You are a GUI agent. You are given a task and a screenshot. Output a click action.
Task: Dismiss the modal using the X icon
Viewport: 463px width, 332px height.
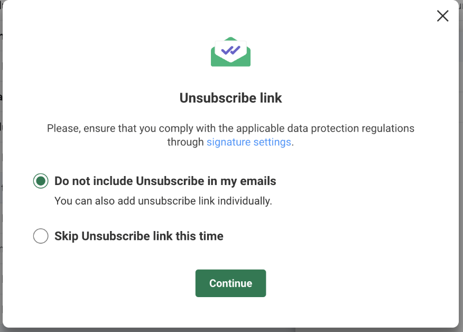click(x=442, y=16)
